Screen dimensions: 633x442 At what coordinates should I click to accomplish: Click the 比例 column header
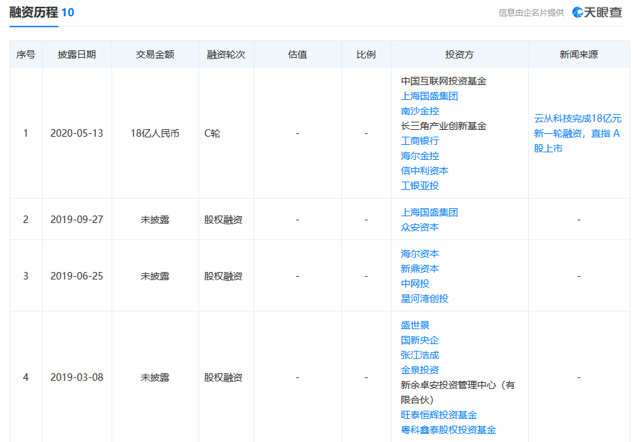point(366,54)
